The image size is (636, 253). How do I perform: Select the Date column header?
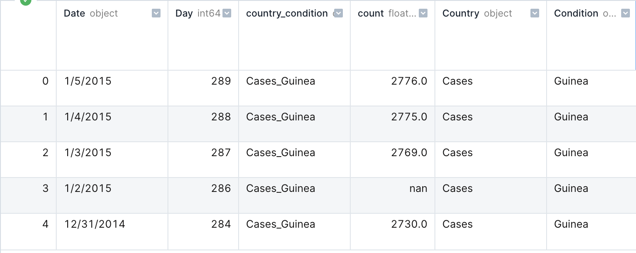pos(112,35)
